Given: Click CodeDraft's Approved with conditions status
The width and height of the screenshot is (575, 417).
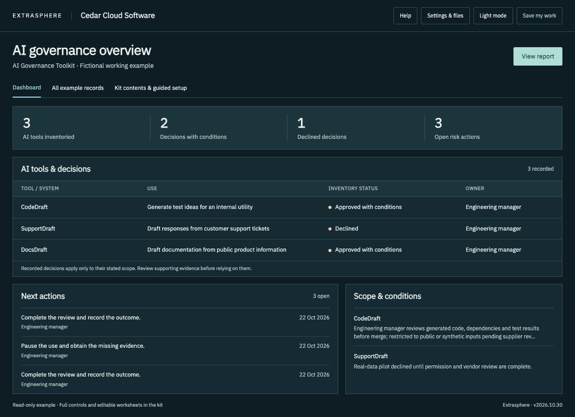Looking at the screenshot, I should [365, 207].
